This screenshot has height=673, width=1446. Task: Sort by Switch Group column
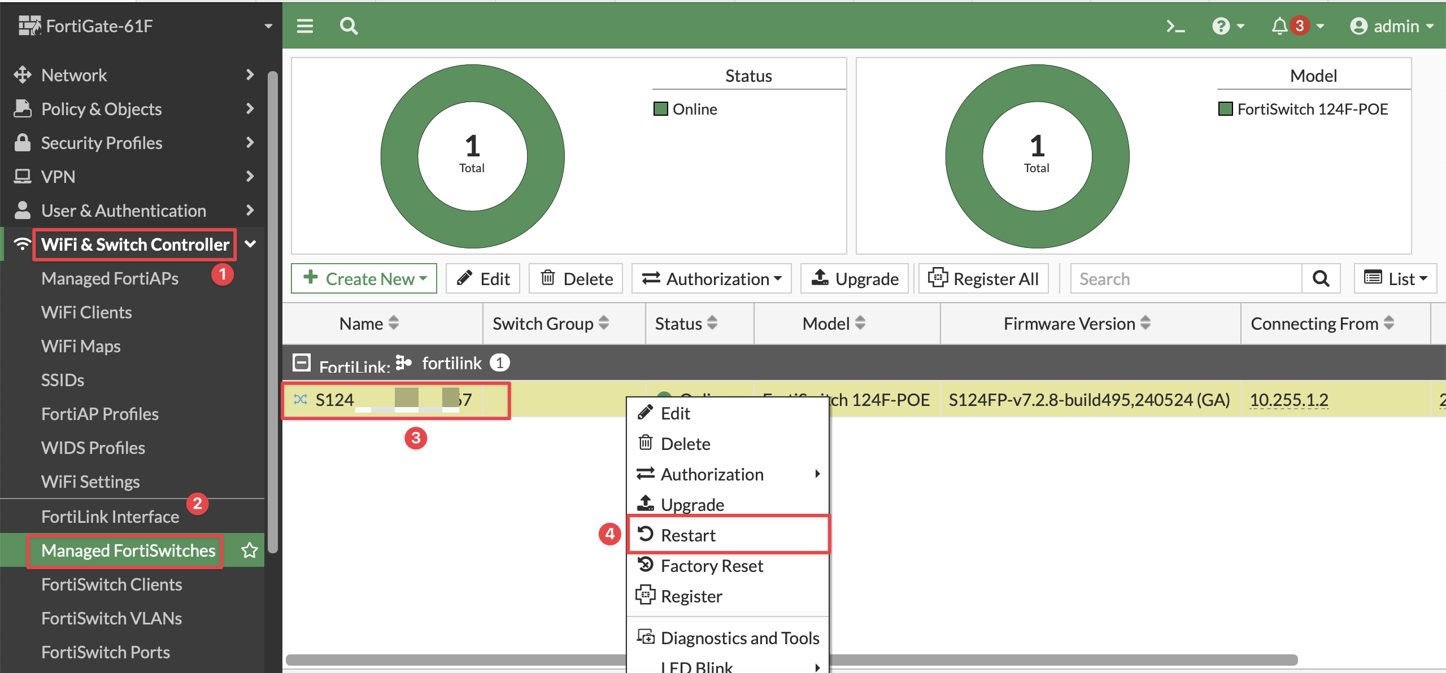click(551, 324)
